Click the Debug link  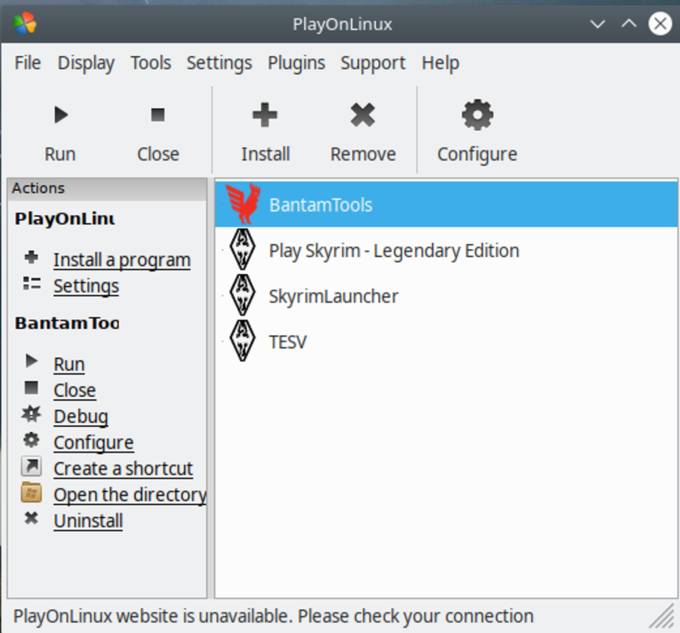[81, 417]
